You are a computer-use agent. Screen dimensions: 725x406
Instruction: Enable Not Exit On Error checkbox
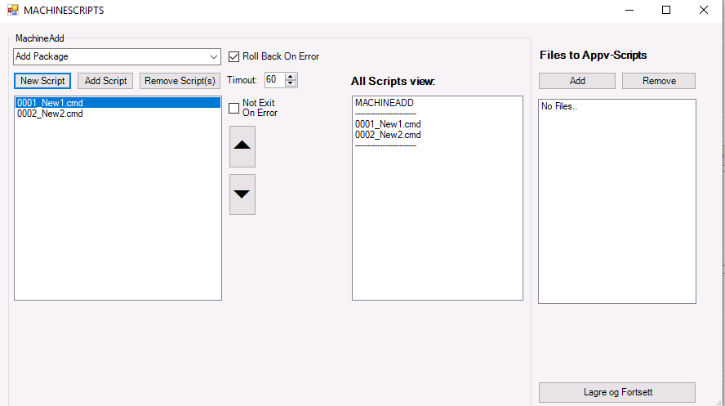[x=234, y=108]
